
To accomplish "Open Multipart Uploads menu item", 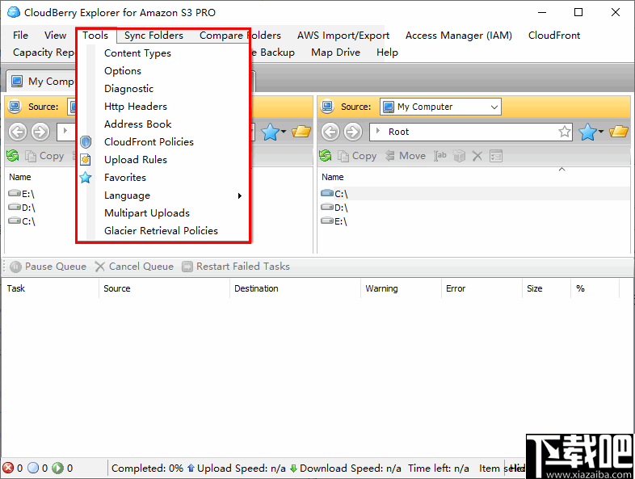I will [146, 213].
